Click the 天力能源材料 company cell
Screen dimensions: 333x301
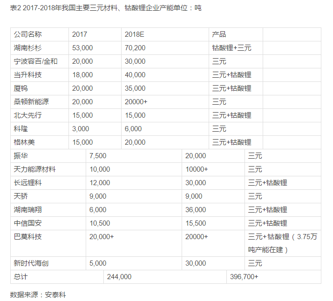coord(35,169)
